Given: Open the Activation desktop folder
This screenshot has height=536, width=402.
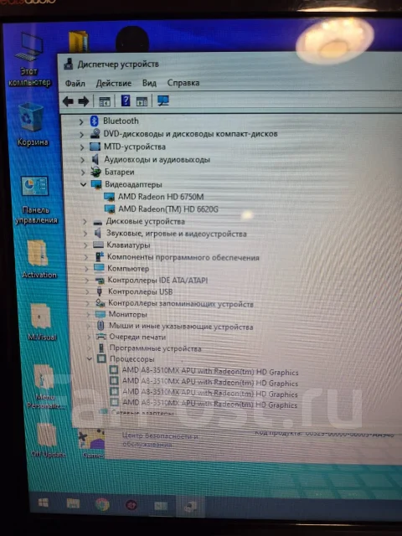Looking at the screenshot, I should 39,259.
